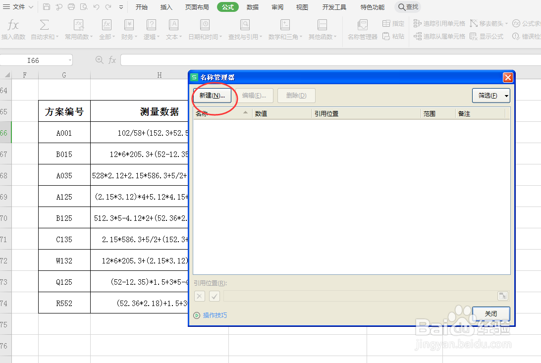
Task: Switch to the 插入 tab
Action: click(166, 7)
